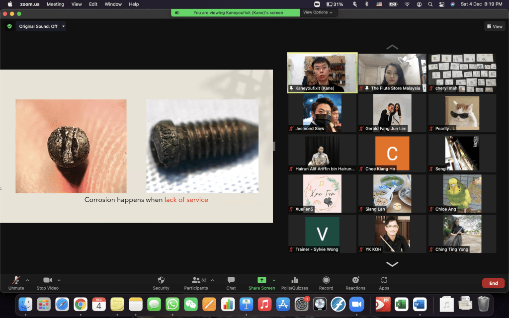Expand video options arrow beside Stop Video

[59, 280]
